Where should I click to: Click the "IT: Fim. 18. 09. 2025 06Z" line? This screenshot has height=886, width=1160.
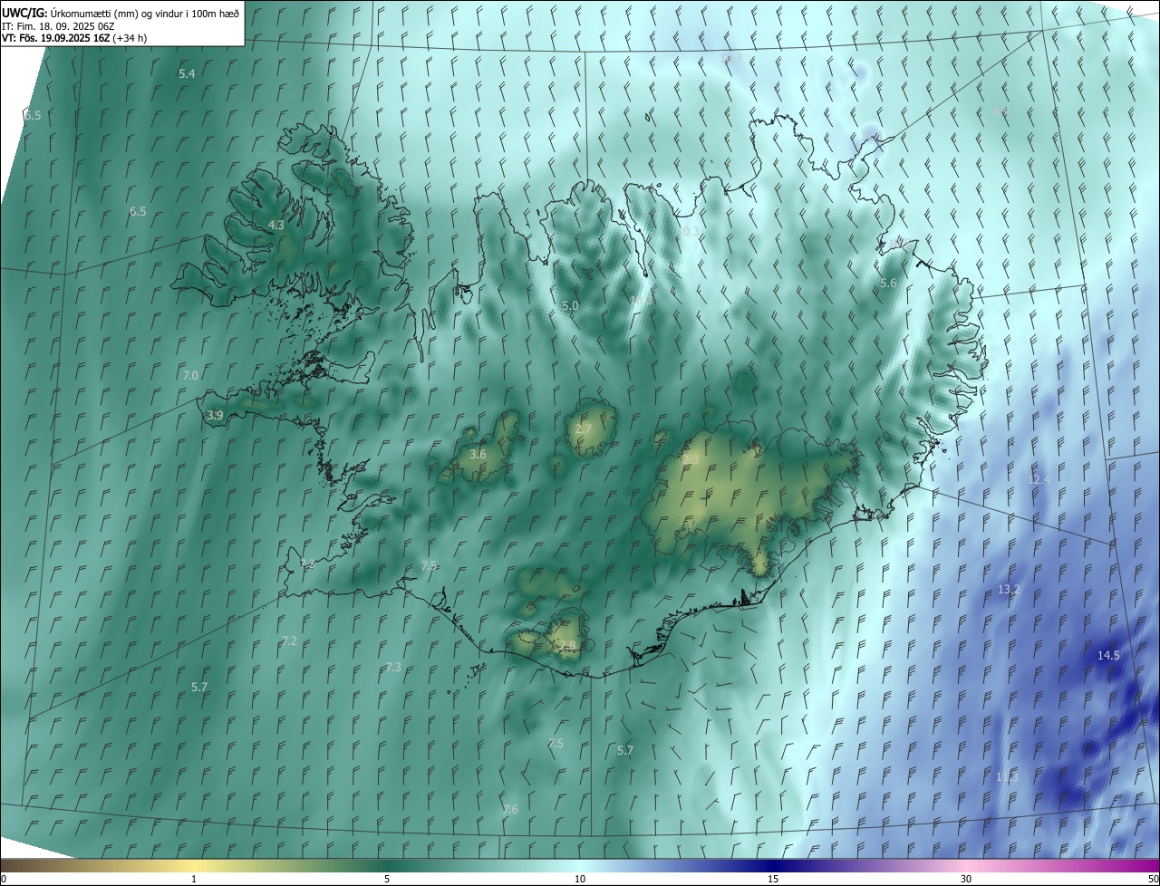pyautogui.click(x=58, y=26)
